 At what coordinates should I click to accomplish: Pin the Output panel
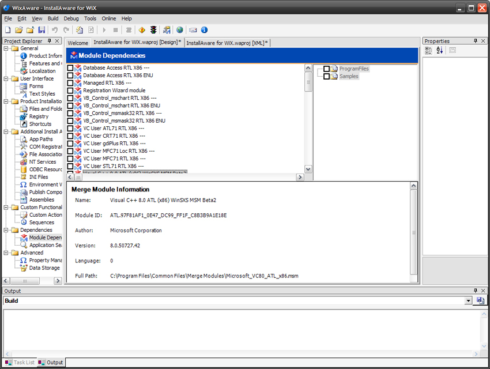476,291
